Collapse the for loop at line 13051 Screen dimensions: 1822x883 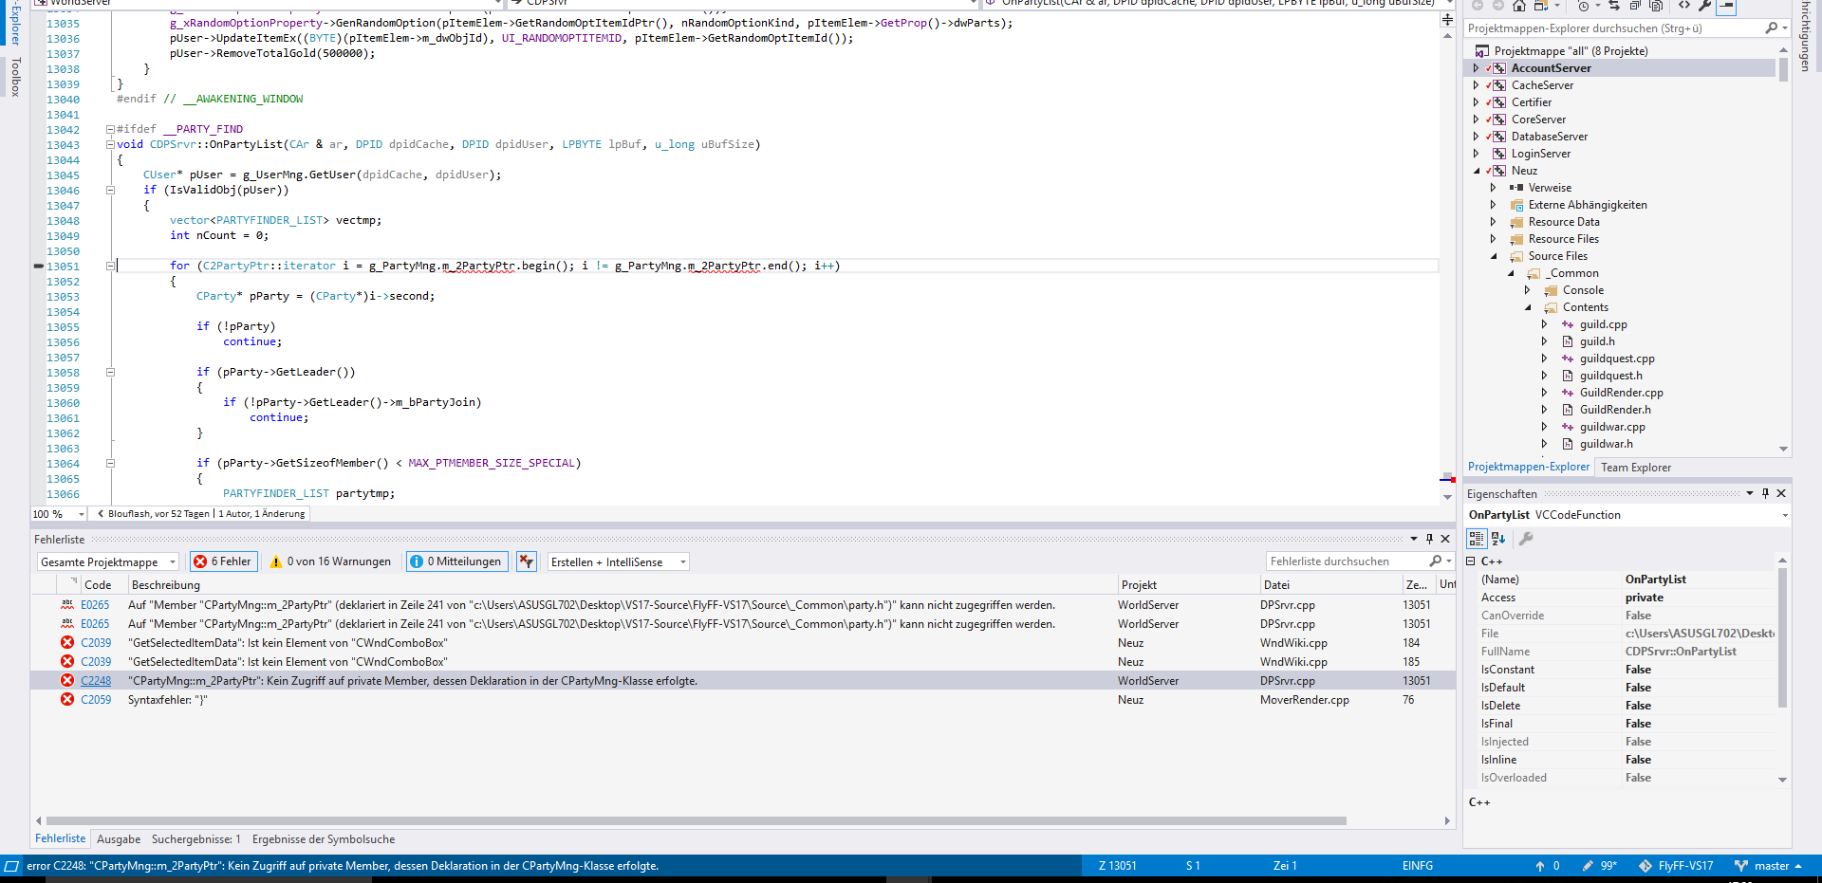(x=110, y=267)
